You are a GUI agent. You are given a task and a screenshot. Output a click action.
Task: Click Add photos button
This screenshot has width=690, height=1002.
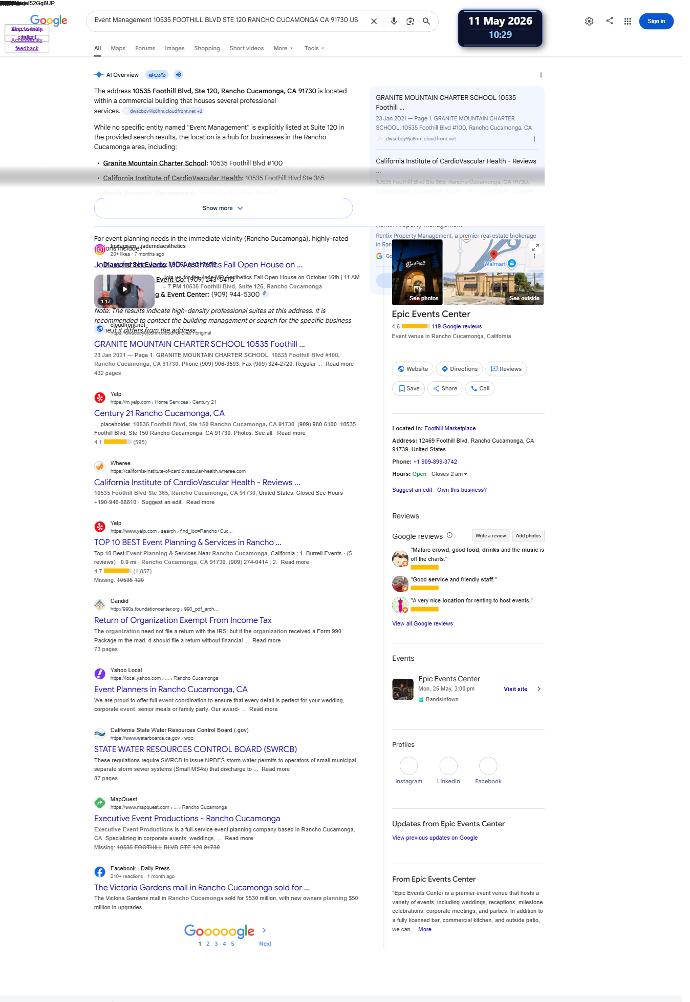tap(528, 536)
